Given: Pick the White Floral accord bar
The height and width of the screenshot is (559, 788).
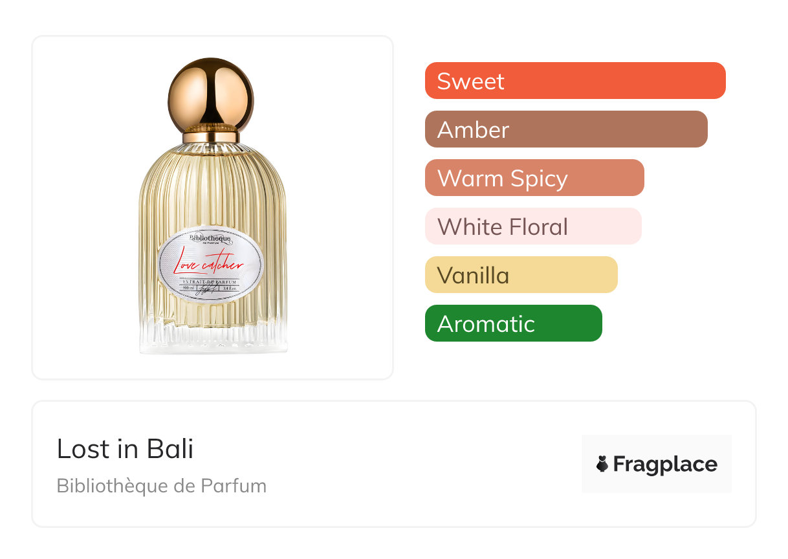Looking at the screenshot, I should pos(533,226).
